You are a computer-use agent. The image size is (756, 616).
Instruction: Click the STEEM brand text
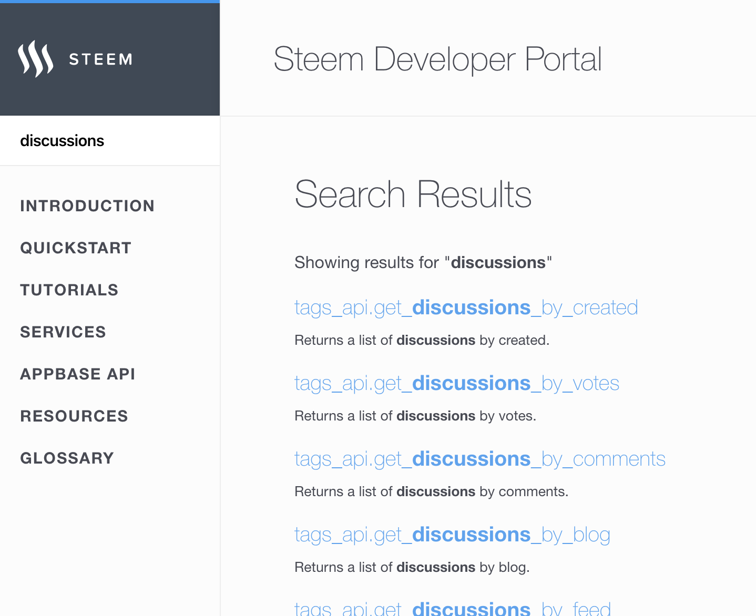point(100,59)
